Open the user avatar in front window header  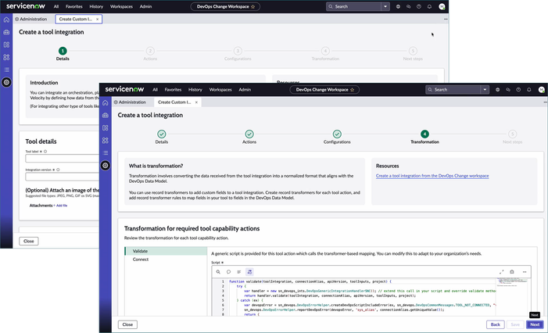[x=542, y=90]
